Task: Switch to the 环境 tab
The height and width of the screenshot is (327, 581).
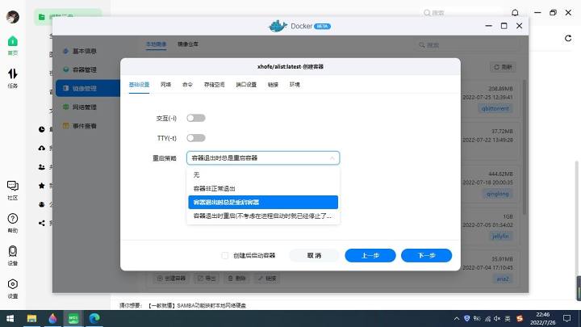Action: (295, 85)
